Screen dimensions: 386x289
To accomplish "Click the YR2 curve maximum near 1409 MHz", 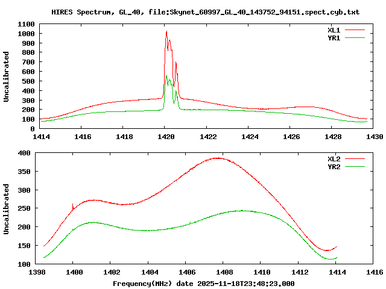I will click(241, 211).
